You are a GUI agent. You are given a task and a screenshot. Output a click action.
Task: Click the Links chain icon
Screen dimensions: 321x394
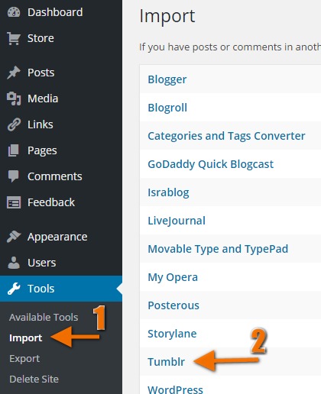pyautogui.click(x=14, y=124)
